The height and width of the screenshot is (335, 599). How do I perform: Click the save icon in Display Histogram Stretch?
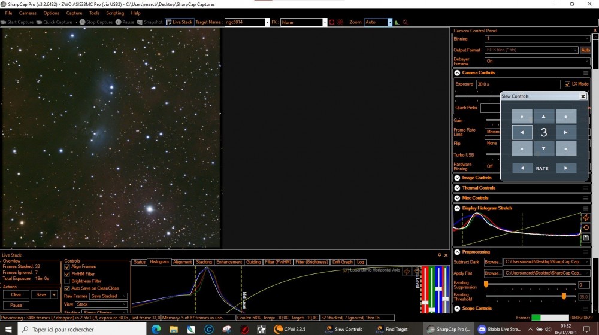point(586,237)
